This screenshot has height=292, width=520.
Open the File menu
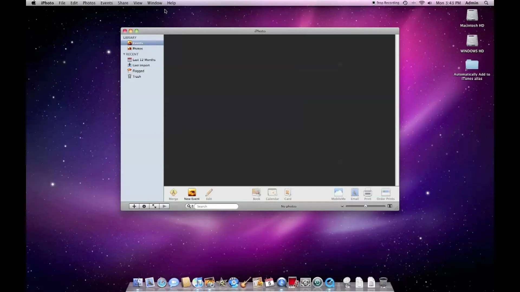pos(62,3)
